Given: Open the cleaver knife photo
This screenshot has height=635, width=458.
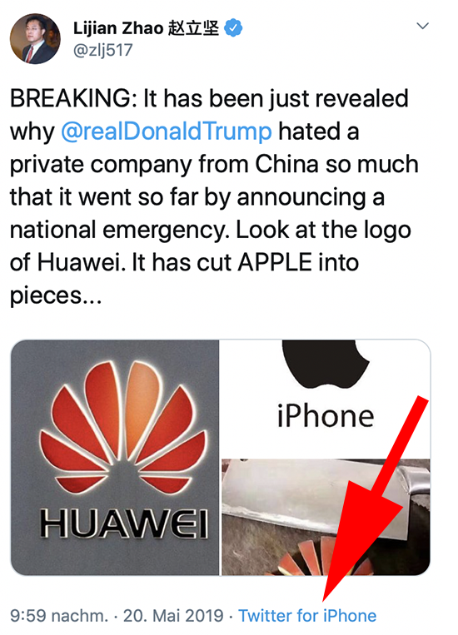Looking at the screenshot, I should 325,518.
